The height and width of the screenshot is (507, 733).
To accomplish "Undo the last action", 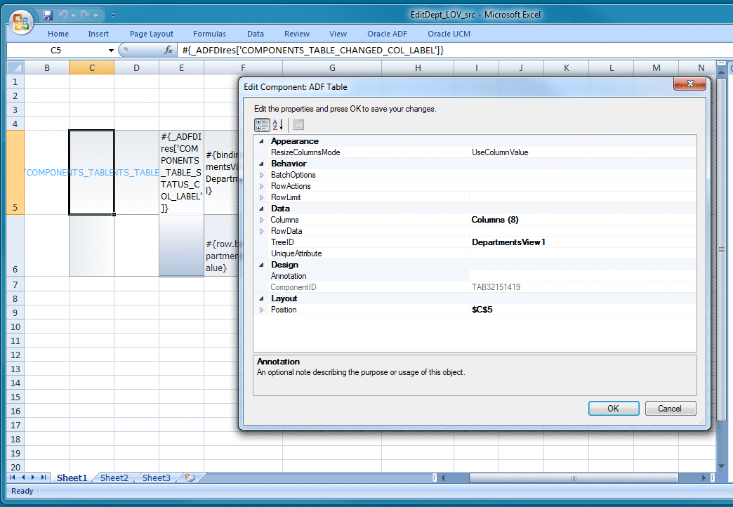I will (63, 15).
